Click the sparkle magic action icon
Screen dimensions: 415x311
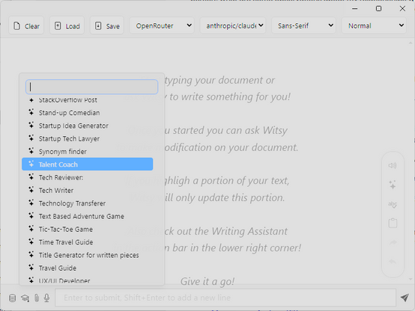point(393,185)
